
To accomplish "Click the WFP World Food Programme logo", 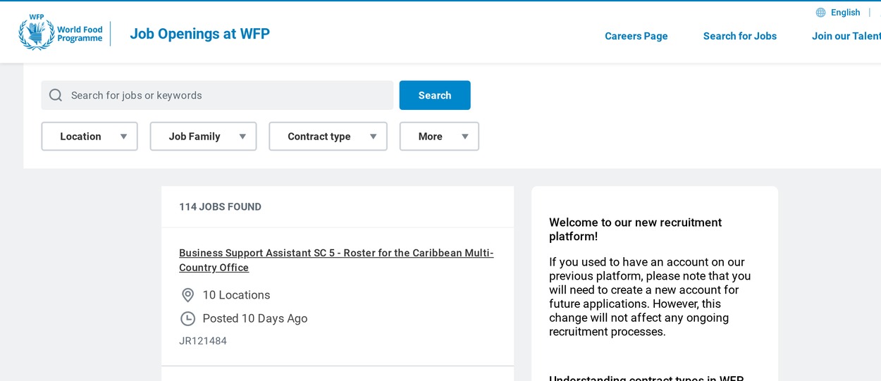I will pos(61,32).
